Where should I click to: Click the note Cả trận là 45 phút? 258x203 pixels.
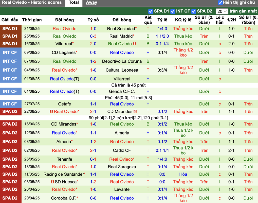128,85
